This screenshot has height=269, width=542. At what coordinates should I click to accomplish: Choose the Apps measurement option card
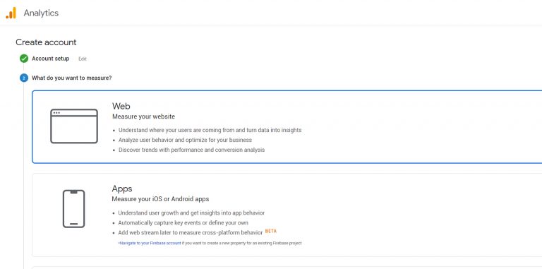point(287,215)
